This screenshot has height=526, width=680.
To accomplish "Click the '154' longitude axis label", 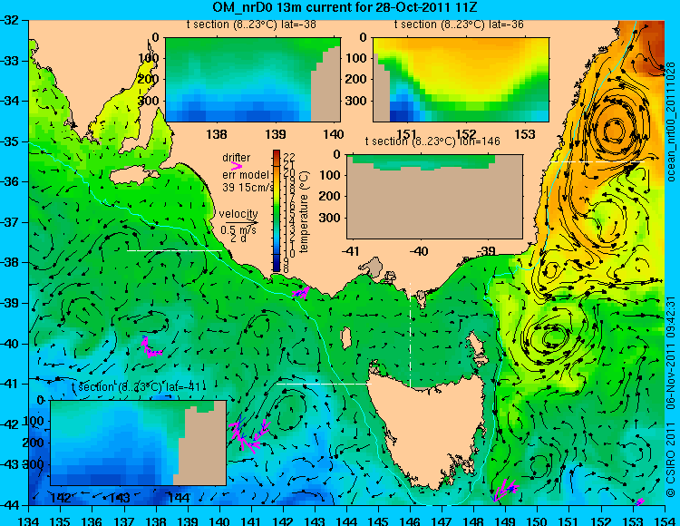I will coord(665,521).
